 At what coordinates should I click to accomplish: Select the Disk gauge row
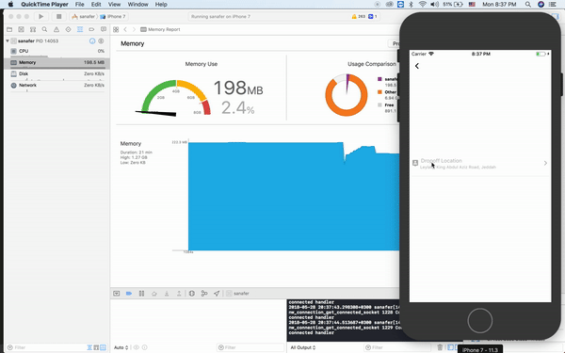click(57, 73)
